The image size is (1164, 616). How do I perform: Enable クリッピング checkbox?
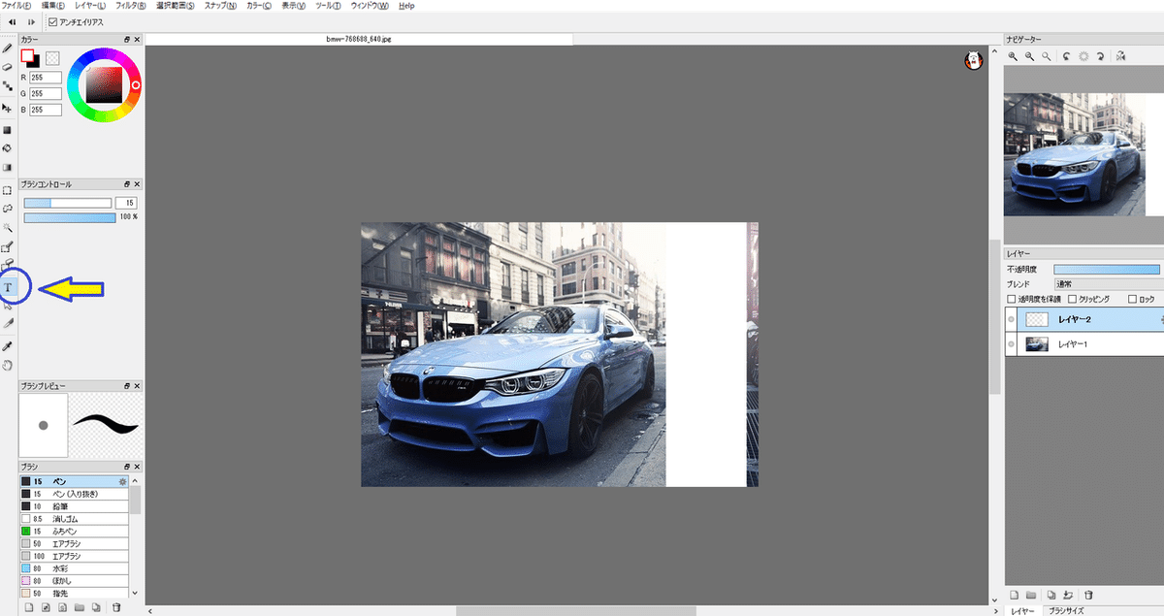(x=1072, y=300)
